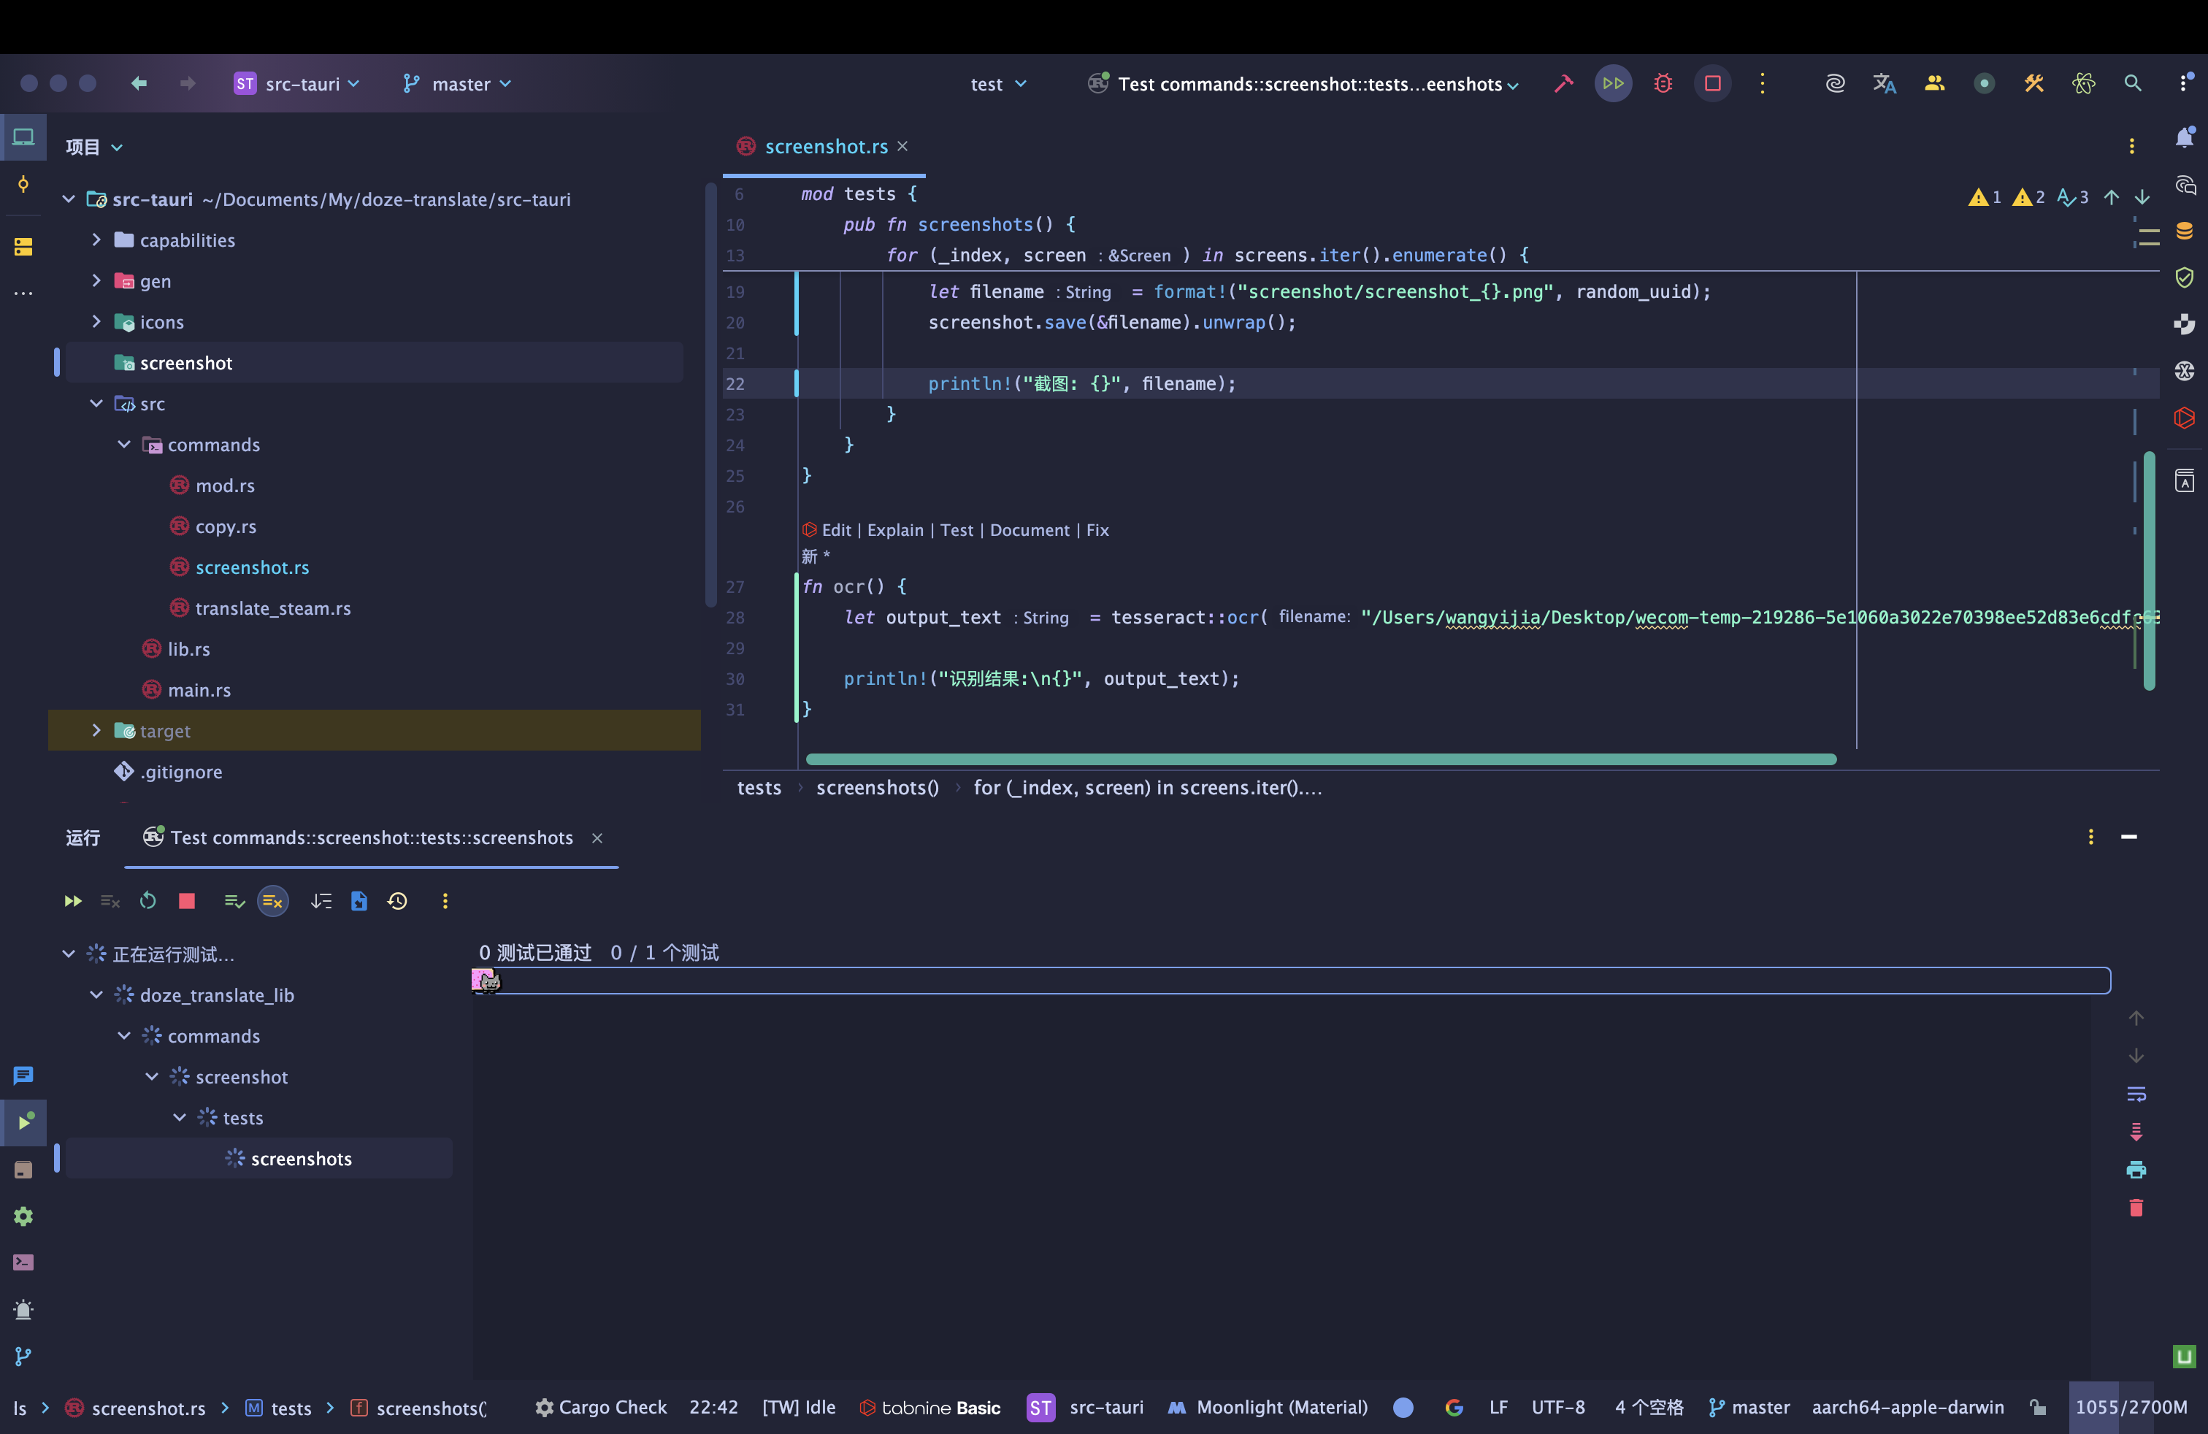This screenshot has height=1434, width=2208.
Task: Collapse the commands folder in project tree
Action: point(123,445)
